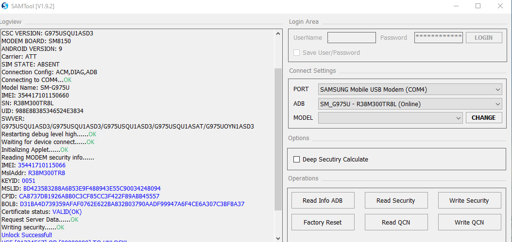The height and width of the screenshot is (242, 512).
Task: Click 'Writing security......OK' log line
Action: coord(33,227)
